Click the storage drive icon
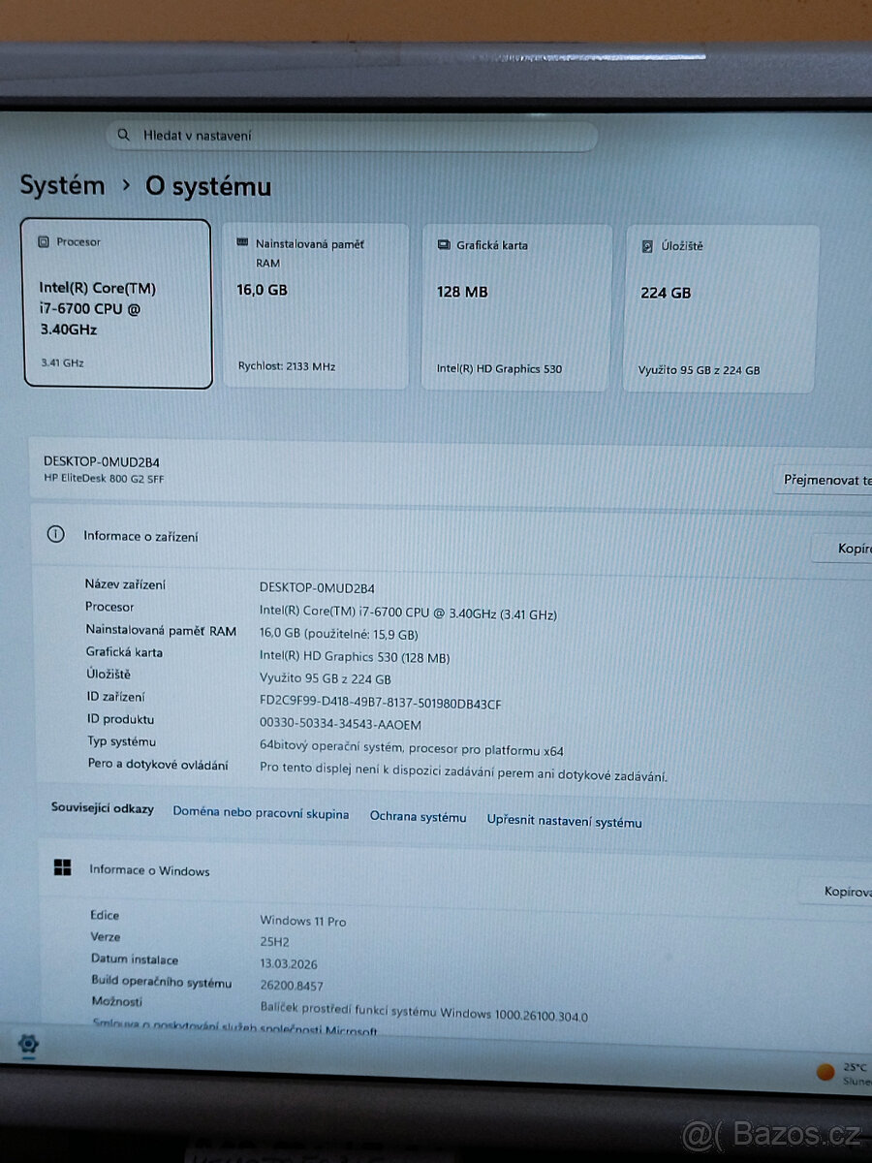 tap(647, 246)
